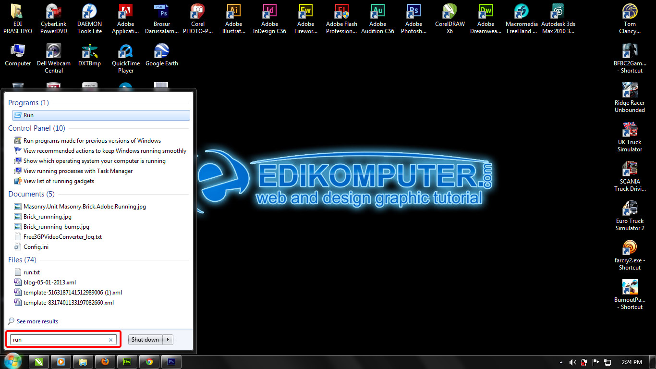Open the 2:24 PM taskbar clock
This screenshot has width=656, height=369.
(x=632, y=362)
